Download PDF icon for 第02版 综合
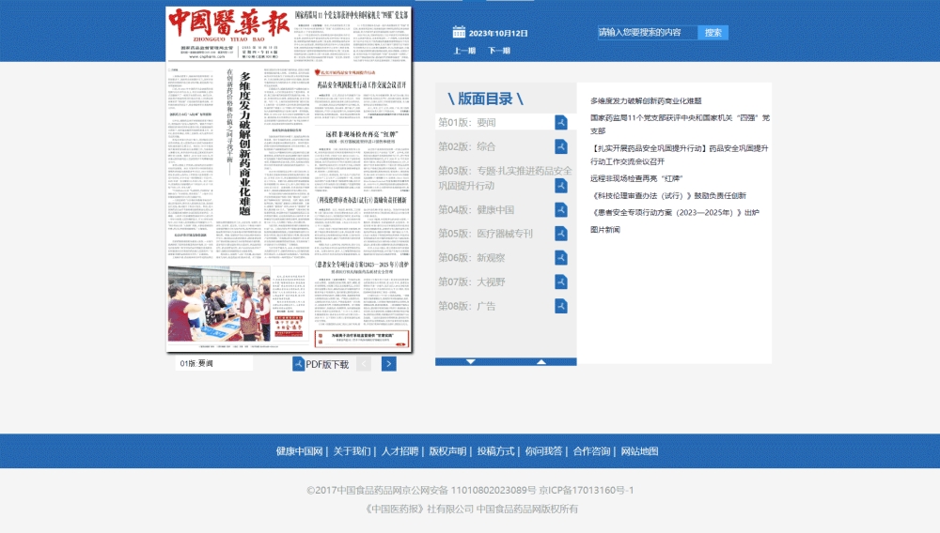 [x=560, y=146]
